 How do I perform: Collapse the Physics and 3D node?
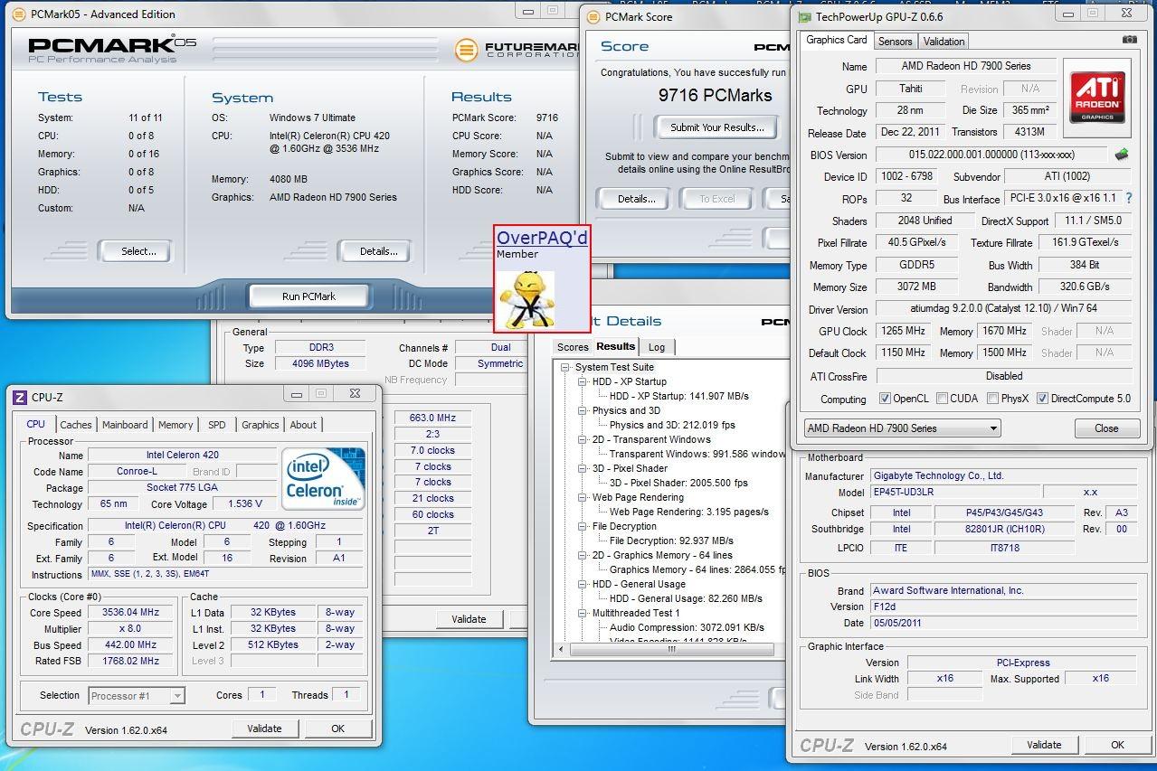(x=583, y=411)
